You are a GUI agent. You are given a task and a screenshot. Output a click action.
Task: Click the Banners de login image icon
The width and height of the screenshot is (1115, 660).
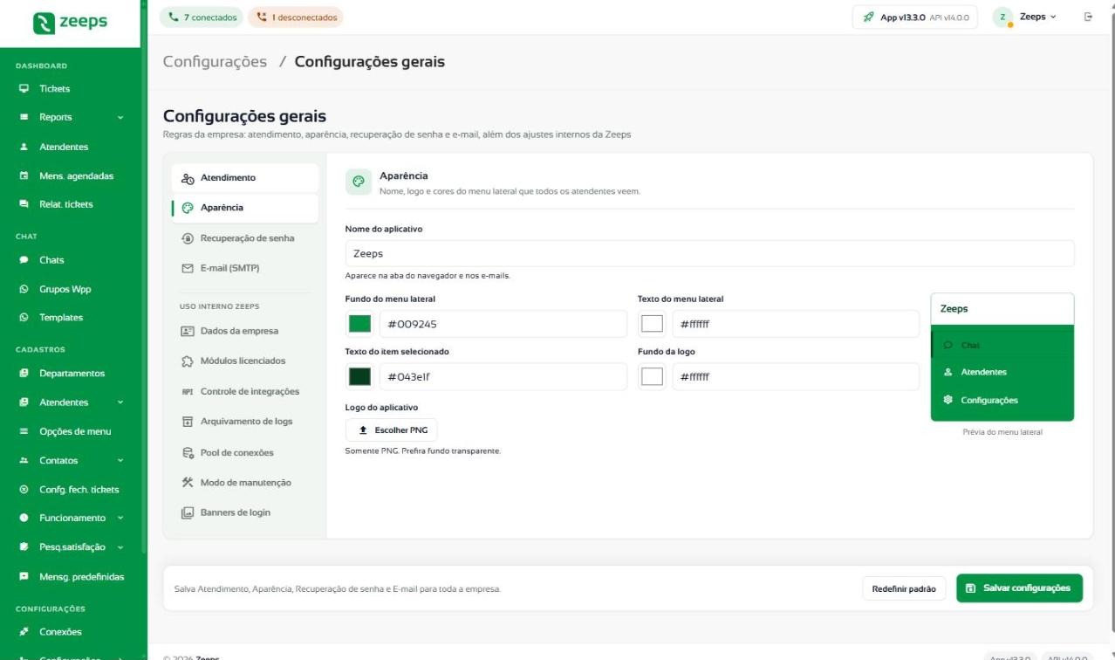(187, 512)
